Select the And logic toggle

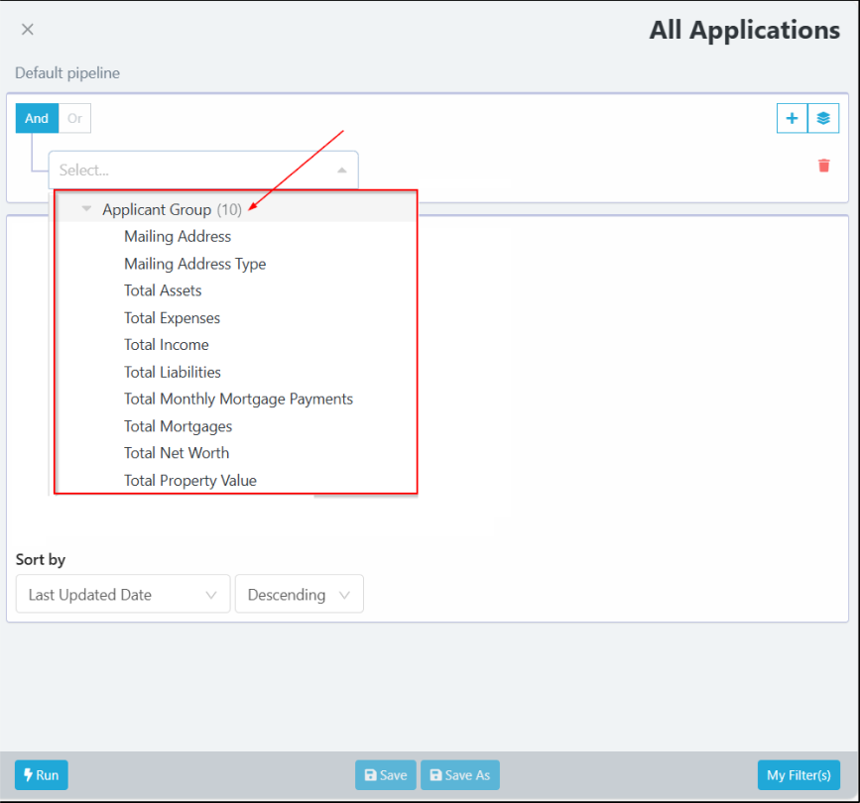37,119
